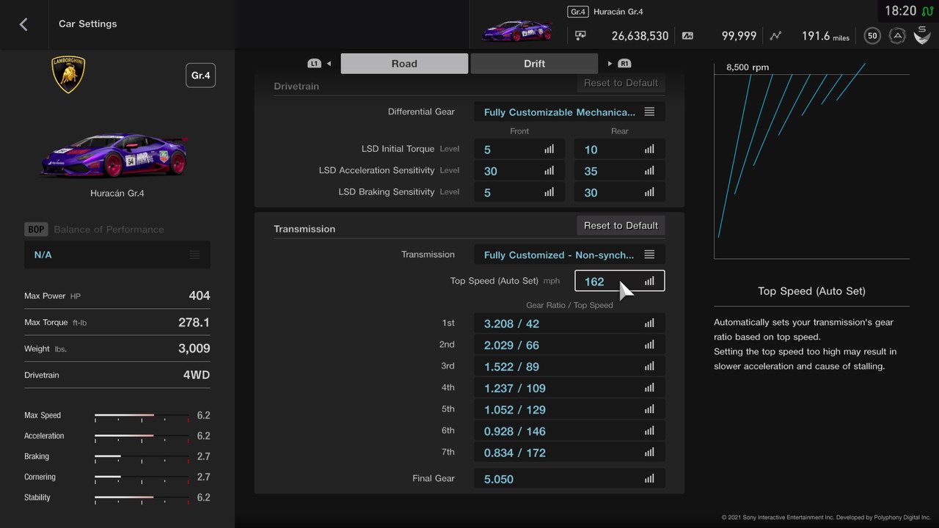Click bars icon on Final Gear row

pyautogui.click(x=649, y=479)
